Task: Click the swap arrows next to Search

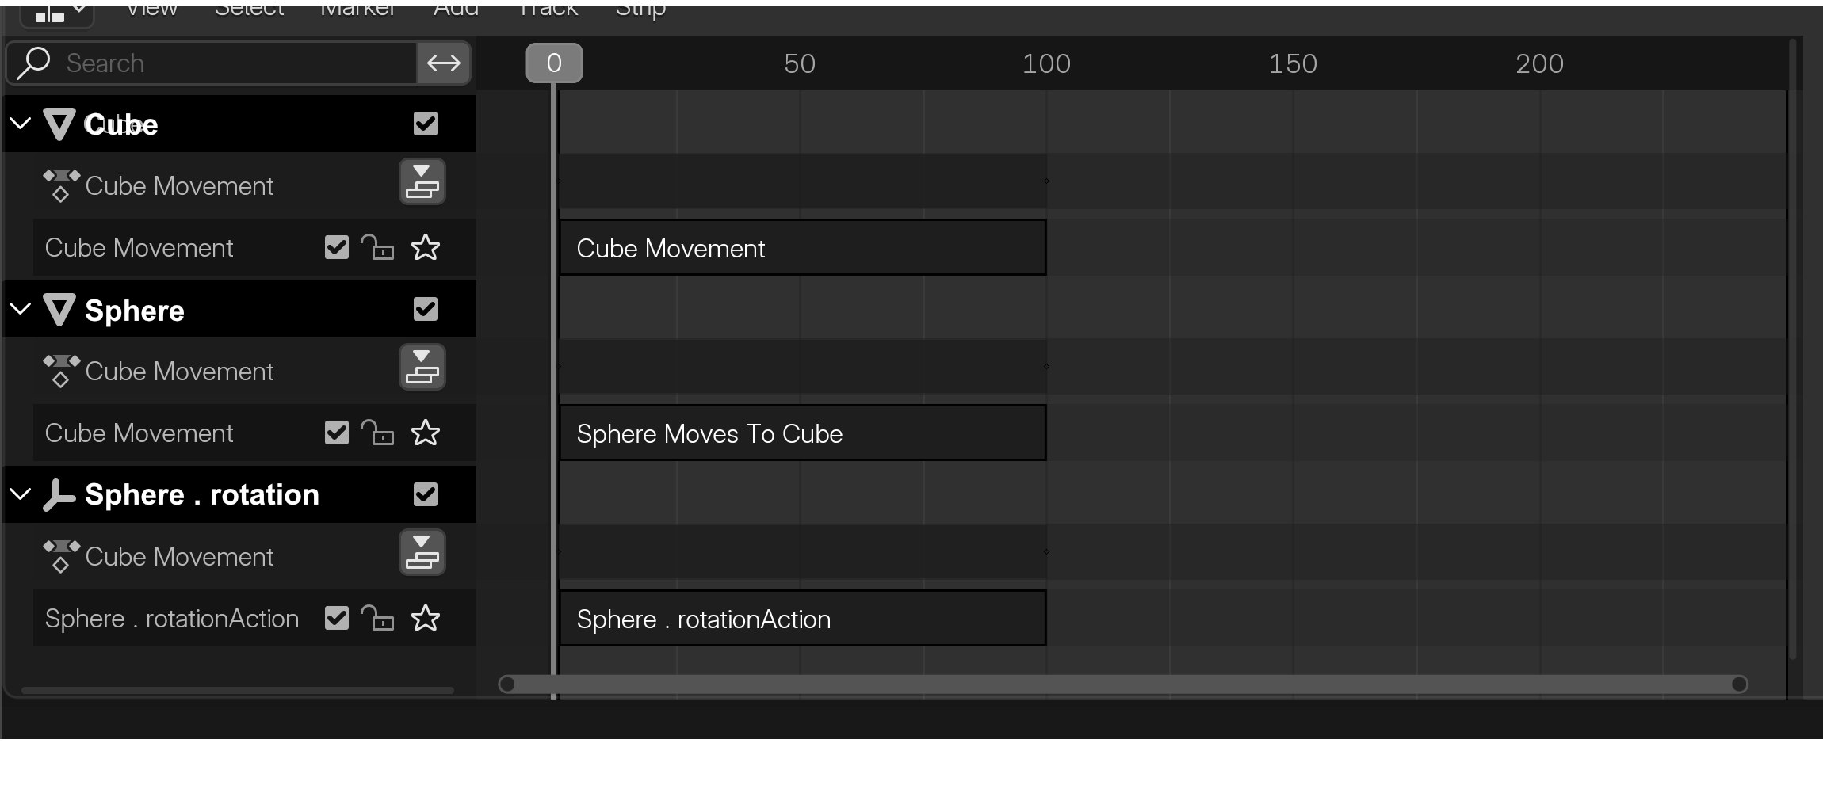Action: pos(444,63)
